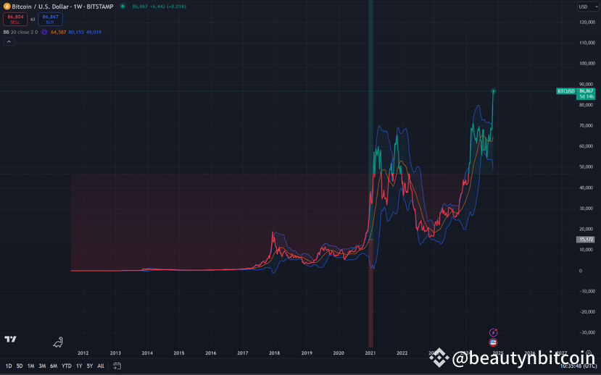Click the 0 price scale label
This screenshot has width=601, height=375.
coord(581,271)
